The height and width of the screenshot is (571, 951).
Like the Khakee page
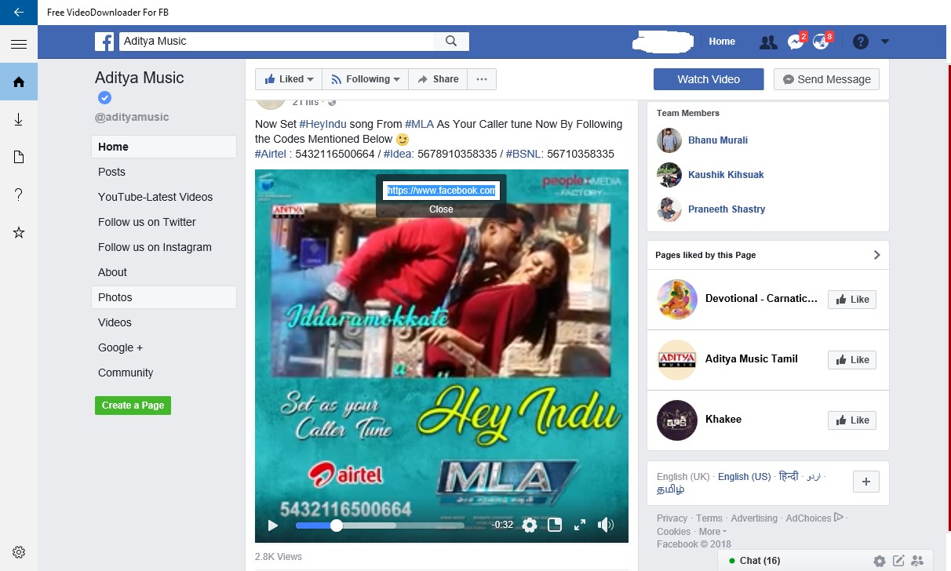[852, 420]
